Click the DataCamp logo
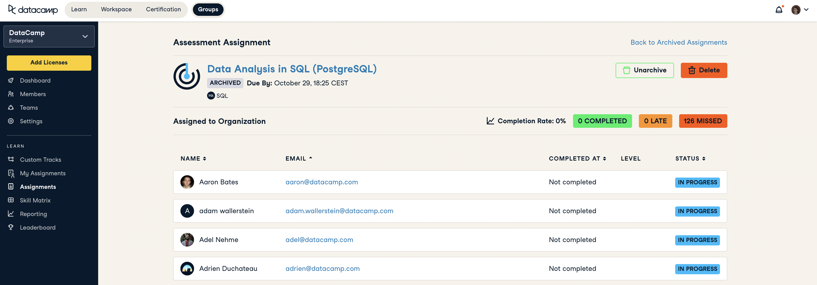Screen dimensions: 817x285 click(x=33, y=10)
